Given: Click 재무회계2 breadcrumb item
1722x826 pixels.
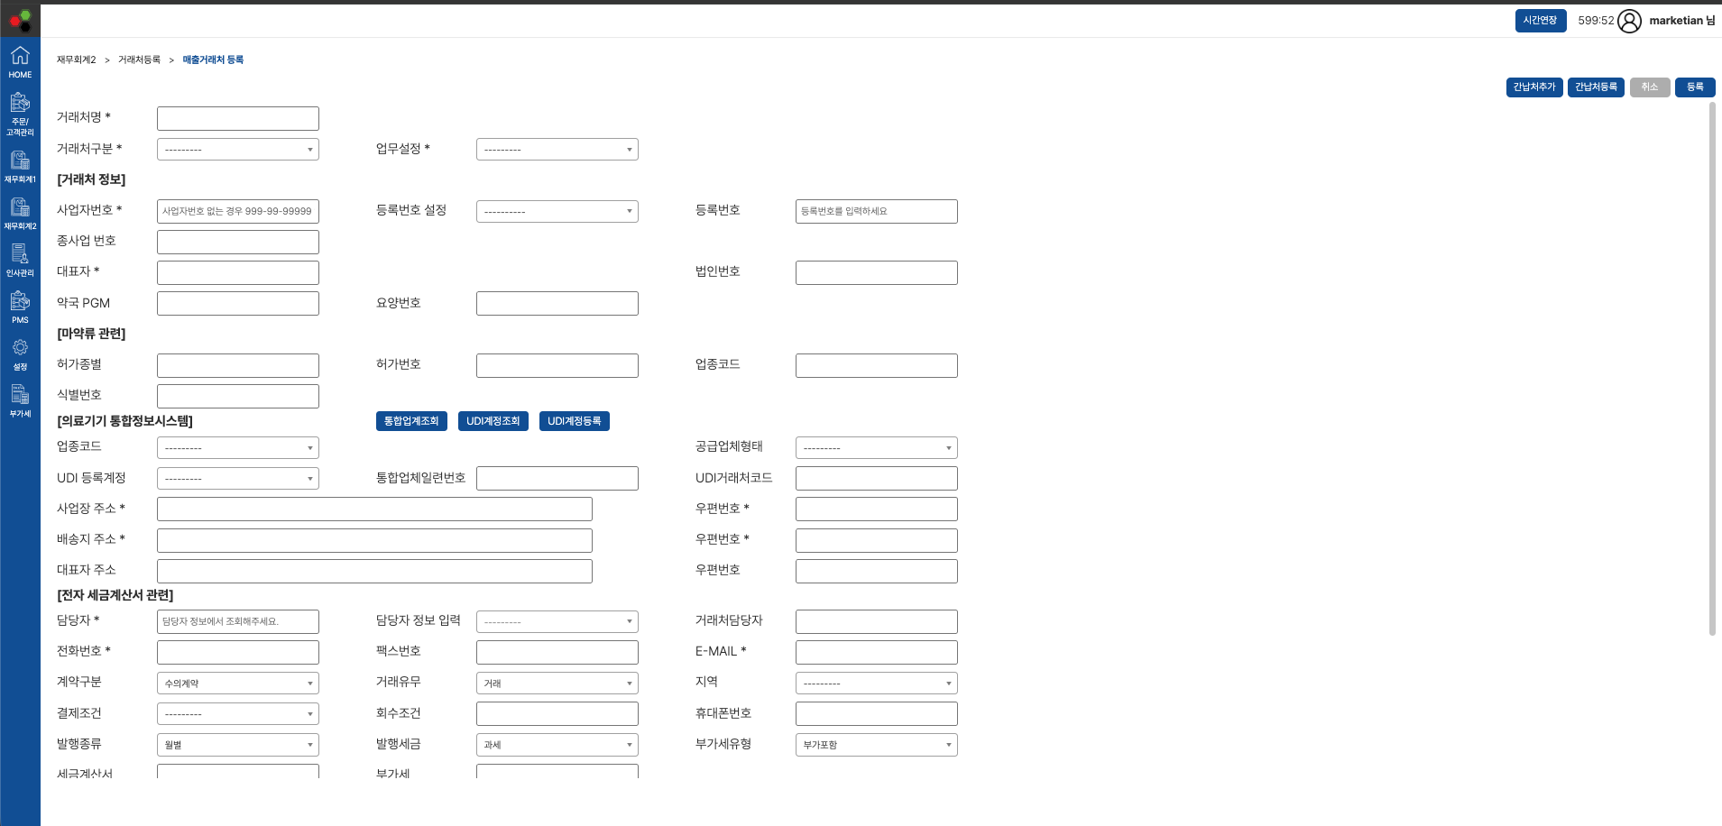Looking at the screenshot, I should click(x=76, y=60).
